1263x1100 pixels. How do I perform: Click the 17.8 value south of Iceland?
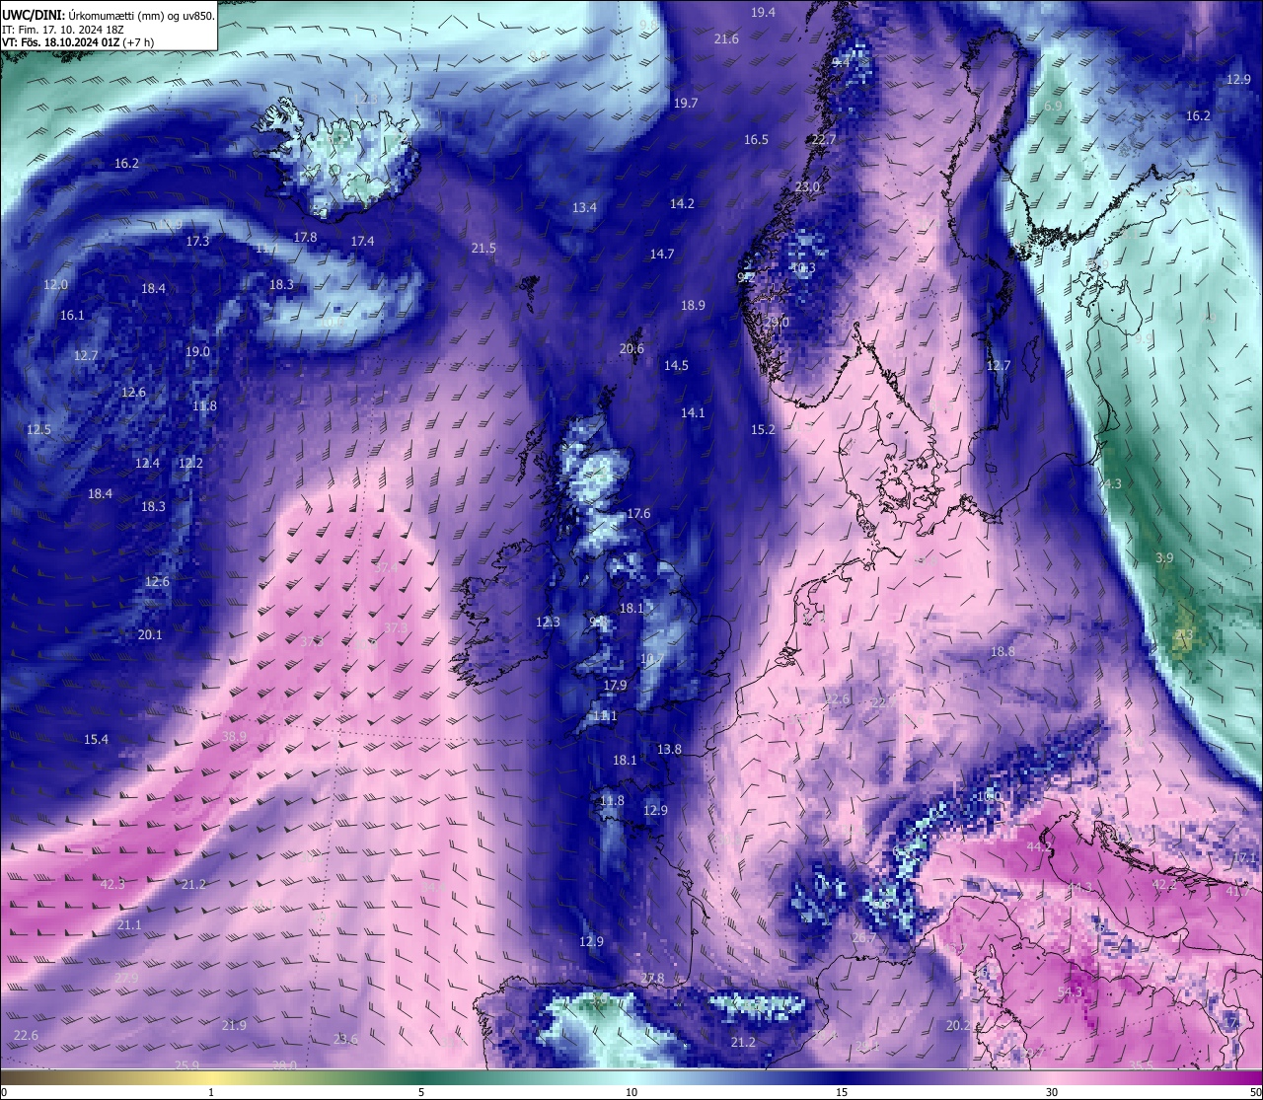tap(305, 237)
